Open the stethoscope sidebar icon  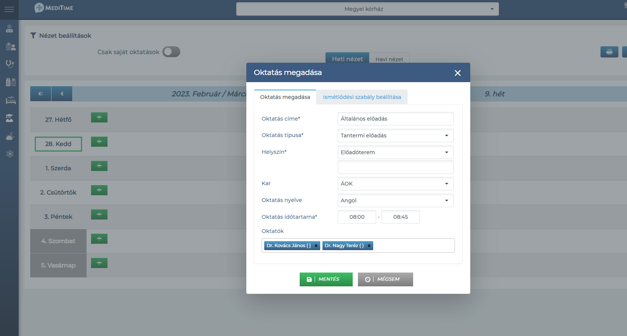click(10, 64)
